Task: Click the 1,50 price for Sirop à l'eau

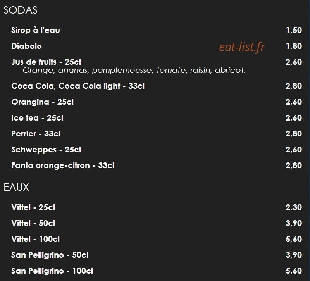Action: tap(294, 30)
